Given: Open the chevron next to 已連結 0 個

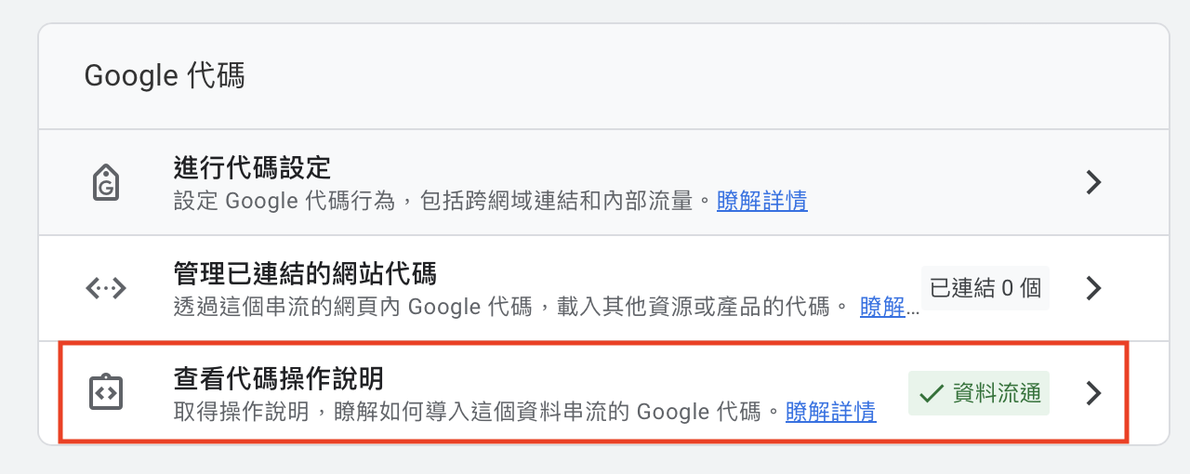Looking at the screenshot, I should (1094, 288).
